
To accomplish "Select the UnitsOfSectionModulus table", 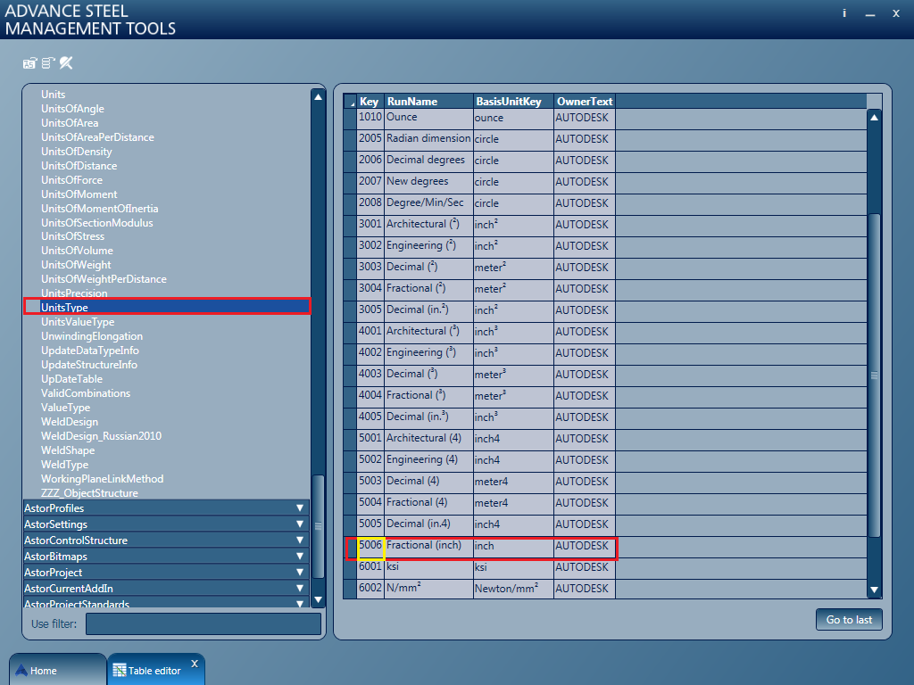I will [96, 222].
